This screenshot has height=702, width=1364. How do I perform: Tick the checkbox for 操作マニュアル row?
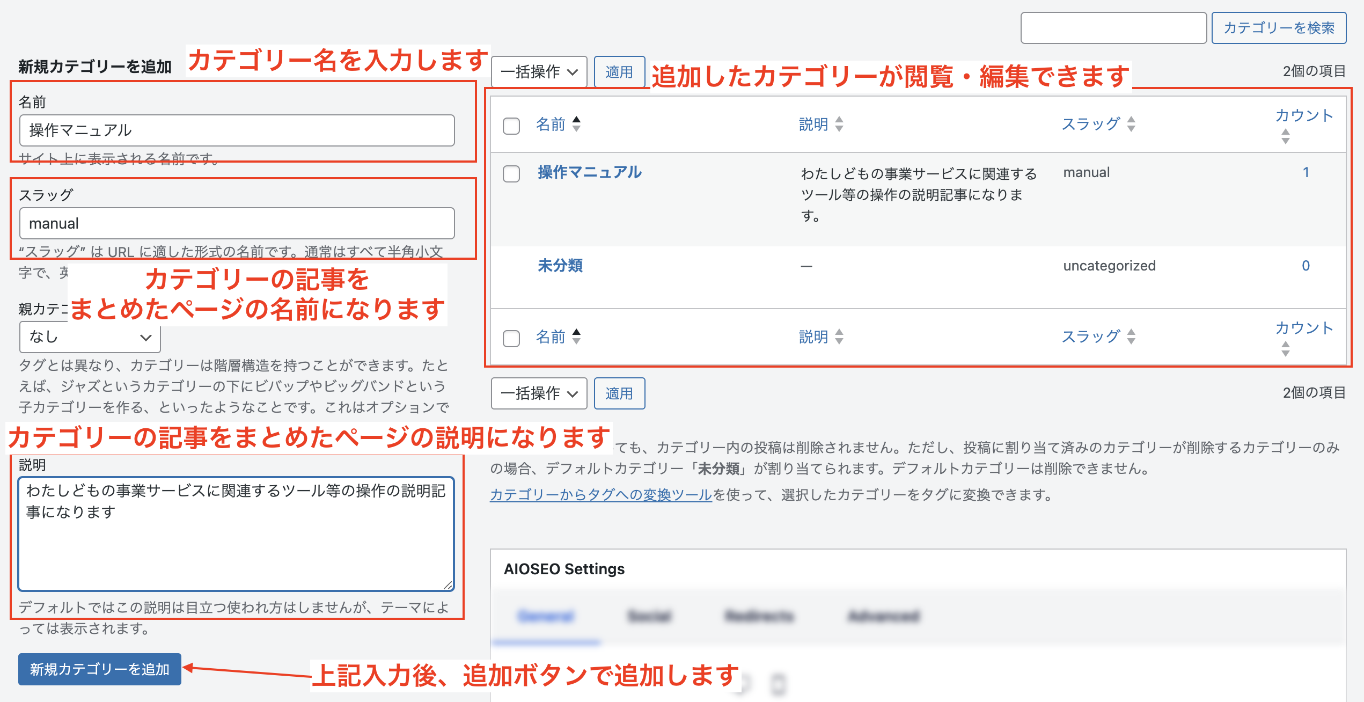pos(511,174)
